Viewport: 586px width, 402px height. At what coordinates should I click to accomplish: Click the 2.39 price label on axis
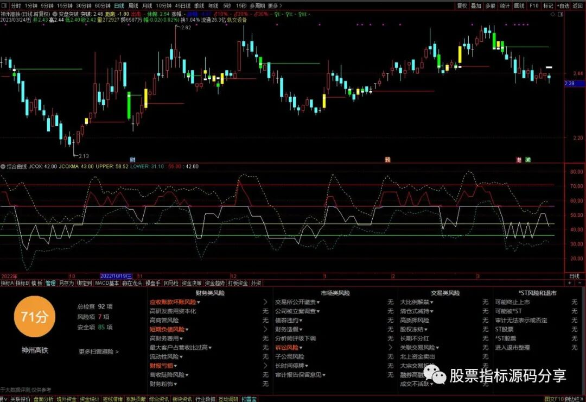click(x=575, y=84)
